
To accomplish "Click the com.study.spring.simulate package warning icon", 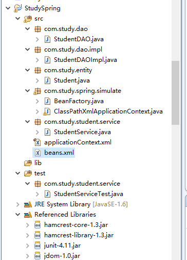I will click(x=38, y=91).
